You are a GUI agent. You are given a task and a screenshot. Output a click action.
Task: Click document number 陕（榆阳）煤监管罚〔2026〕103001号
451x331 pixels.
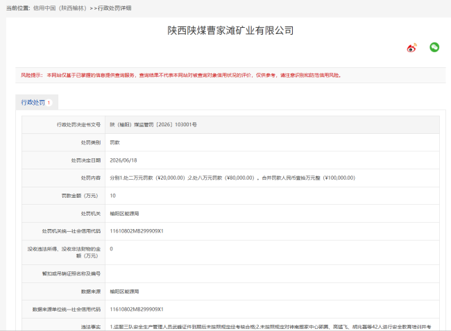click(x=153, y=124)
